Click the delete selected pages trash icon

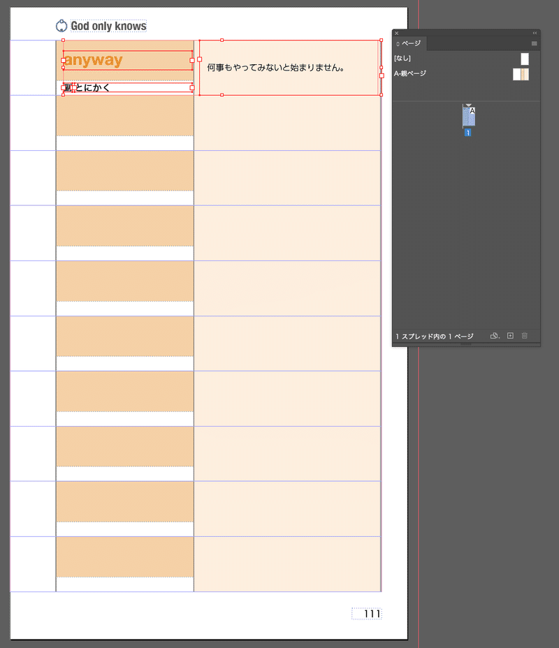coord(524,336)
